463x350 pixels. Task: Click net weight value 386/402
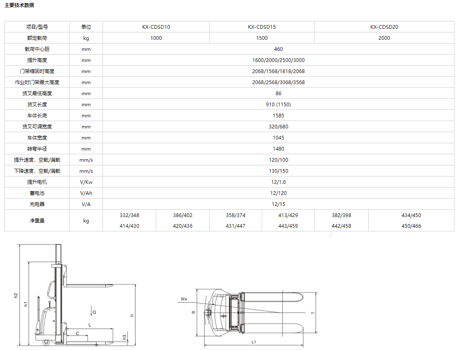[182, 215]
